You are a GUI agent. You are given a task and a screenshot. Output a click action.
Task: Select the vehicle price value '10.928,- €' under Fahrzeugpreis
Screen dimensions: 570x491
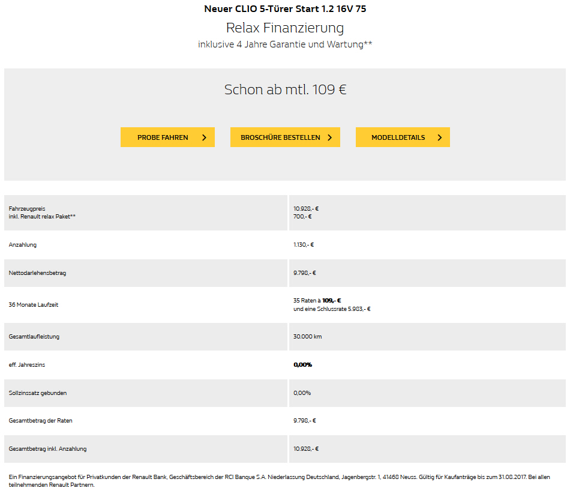pos(306,209)
